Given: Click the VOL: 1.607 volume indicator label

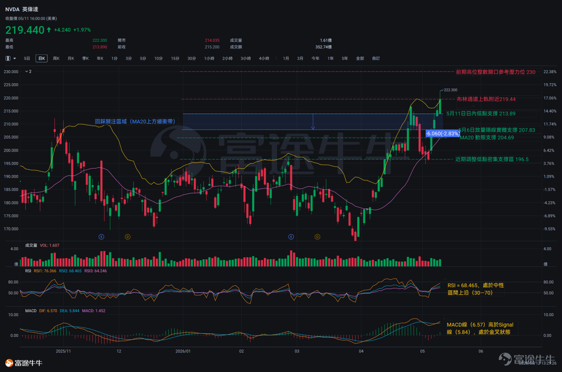Looking at the screenshot, I should (50, 246).
